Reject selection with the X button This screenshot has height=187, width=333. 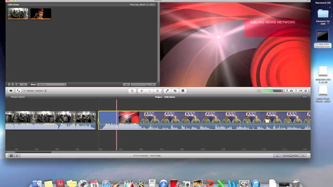pyautogui.click(x=157, y=91)
